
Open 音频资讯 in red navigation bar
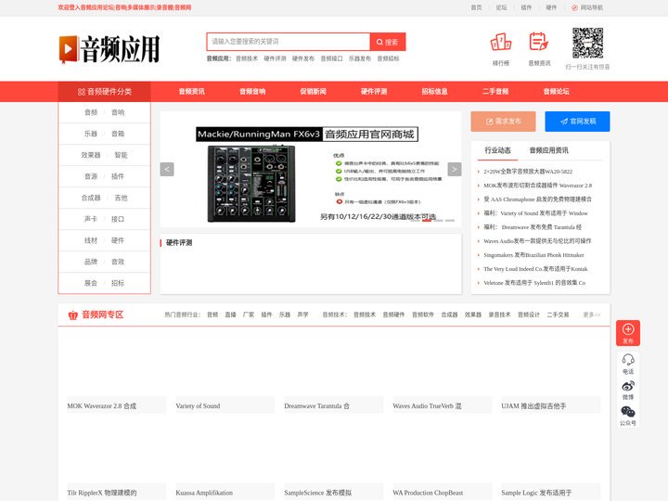click(x=192, y=91)
